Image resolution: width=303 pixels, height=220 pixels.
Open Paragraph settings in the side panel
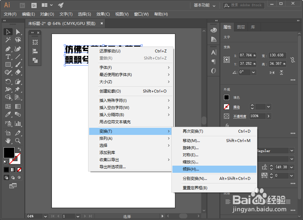pos(214,61)
